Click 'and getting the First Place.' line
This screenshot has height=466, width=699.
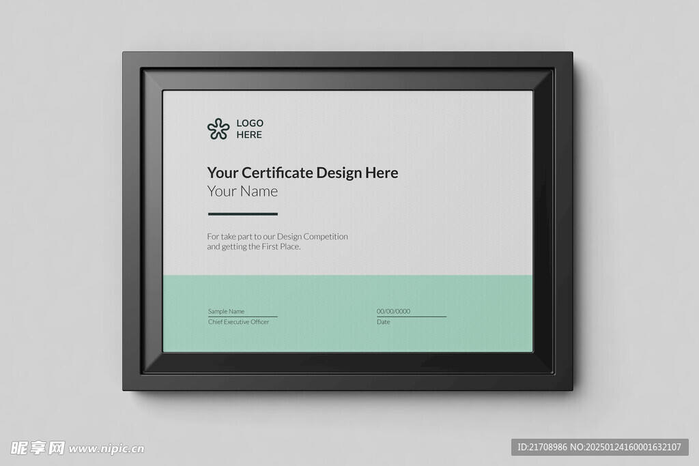254,246
